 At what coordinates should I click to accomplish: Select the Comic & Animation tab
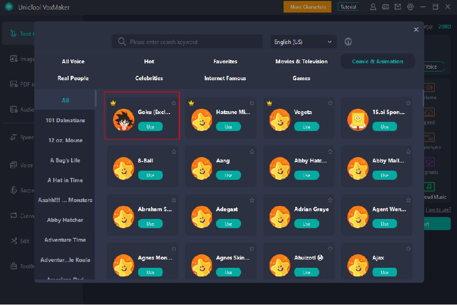pyautogui.click(x=377, y=61)
